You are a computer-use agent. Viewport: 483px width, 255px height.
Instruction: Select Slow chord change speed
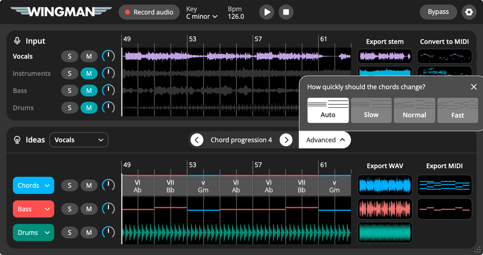click(371, 110)
